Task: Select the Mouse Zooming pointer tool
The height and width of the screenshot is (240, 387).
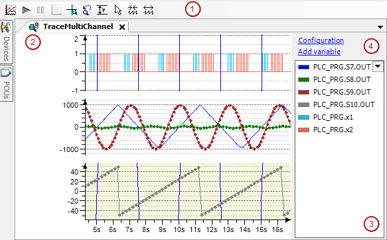Action: tap(118, 10)
